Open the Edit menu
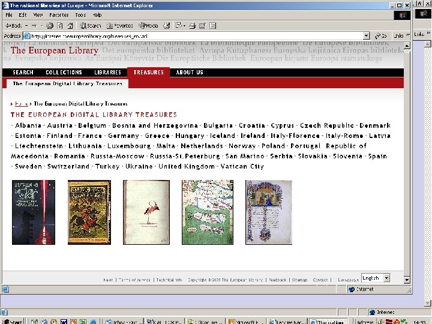Screen dimensions: 432x324 23,15
